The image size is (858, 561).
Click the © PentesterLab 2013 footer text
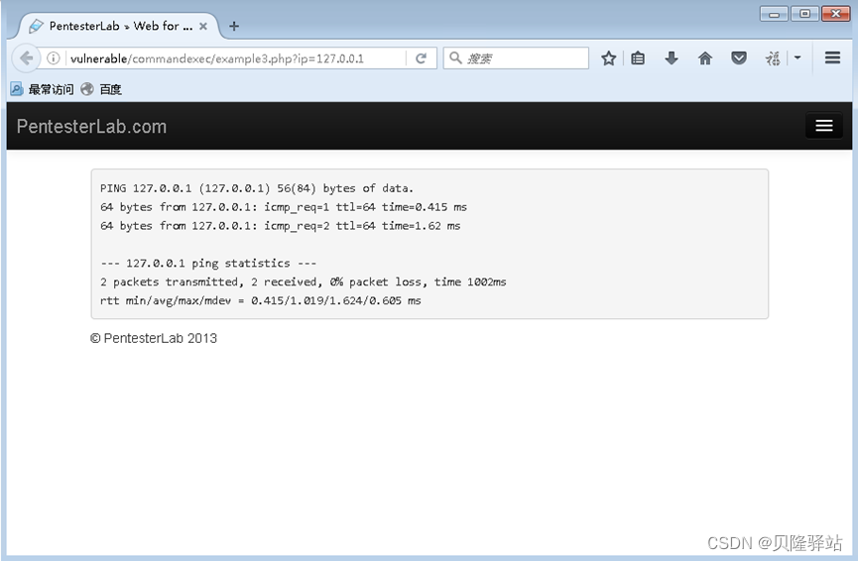pos(154,338)
